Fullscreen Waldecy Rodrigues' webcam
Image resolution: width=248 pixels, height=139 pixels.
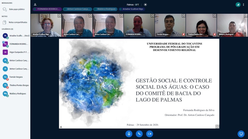246,16
